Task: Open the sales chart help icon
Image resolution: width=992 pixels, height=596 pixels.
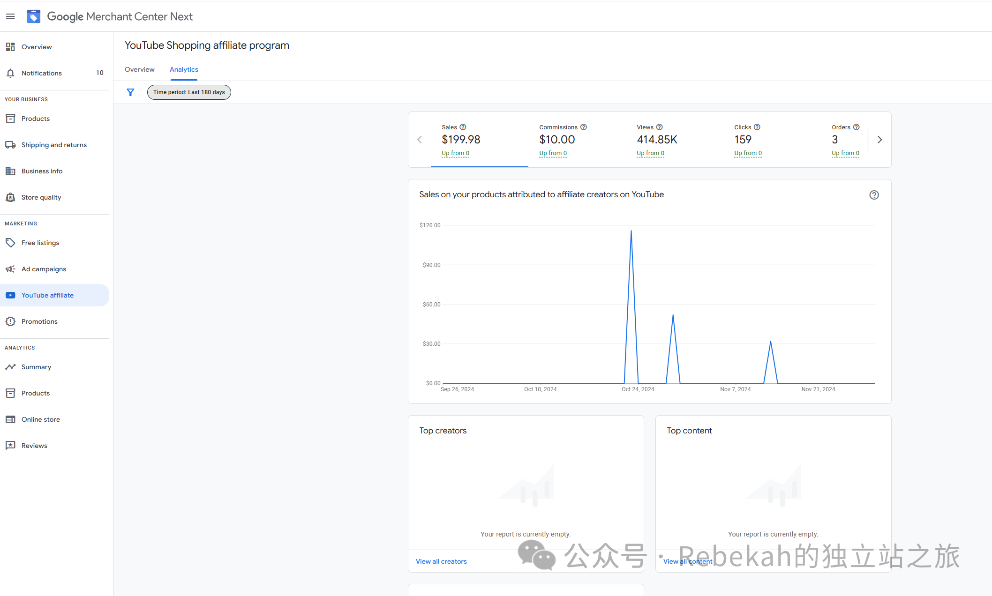Action: 874,195
